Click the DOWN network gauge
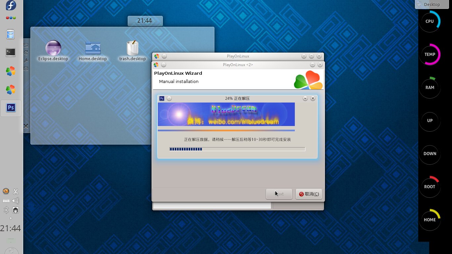Image resolution: width=452 pixels, height=254 pixels. 429,153
